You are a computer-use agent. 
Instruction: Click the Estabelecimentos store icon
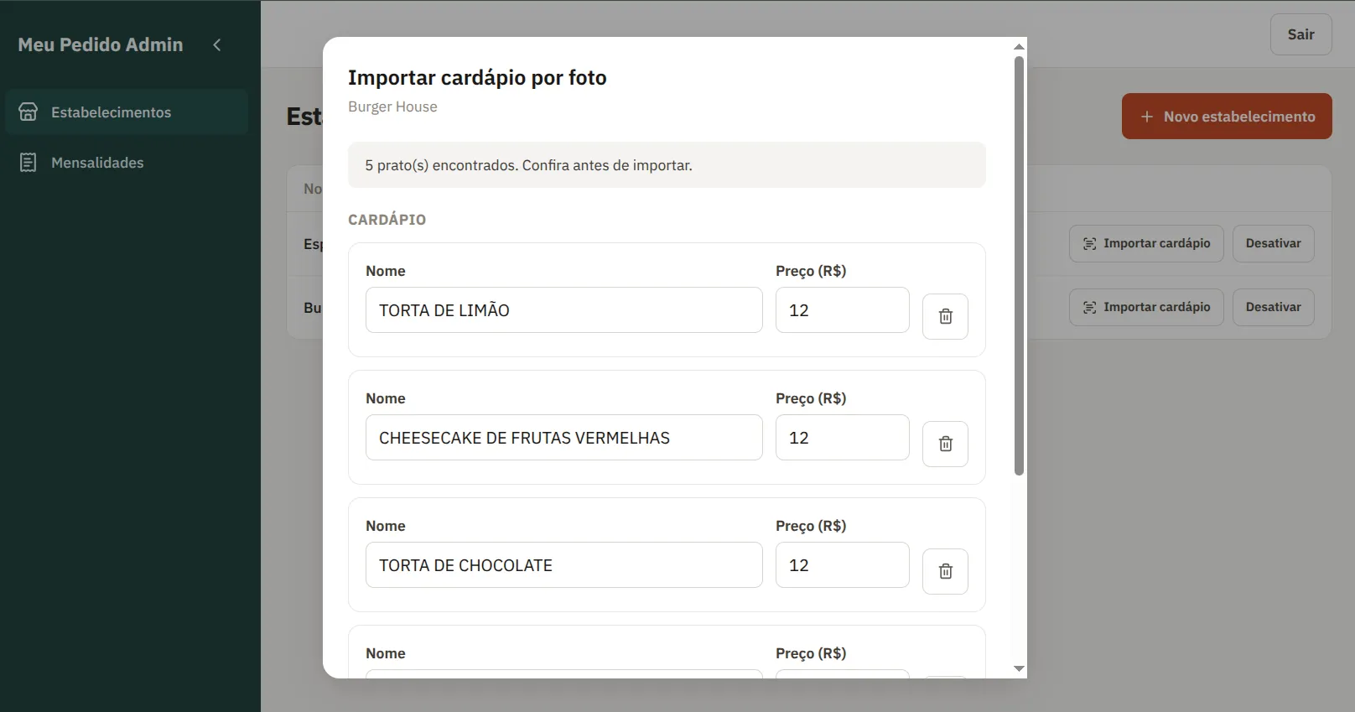point(28,112)
